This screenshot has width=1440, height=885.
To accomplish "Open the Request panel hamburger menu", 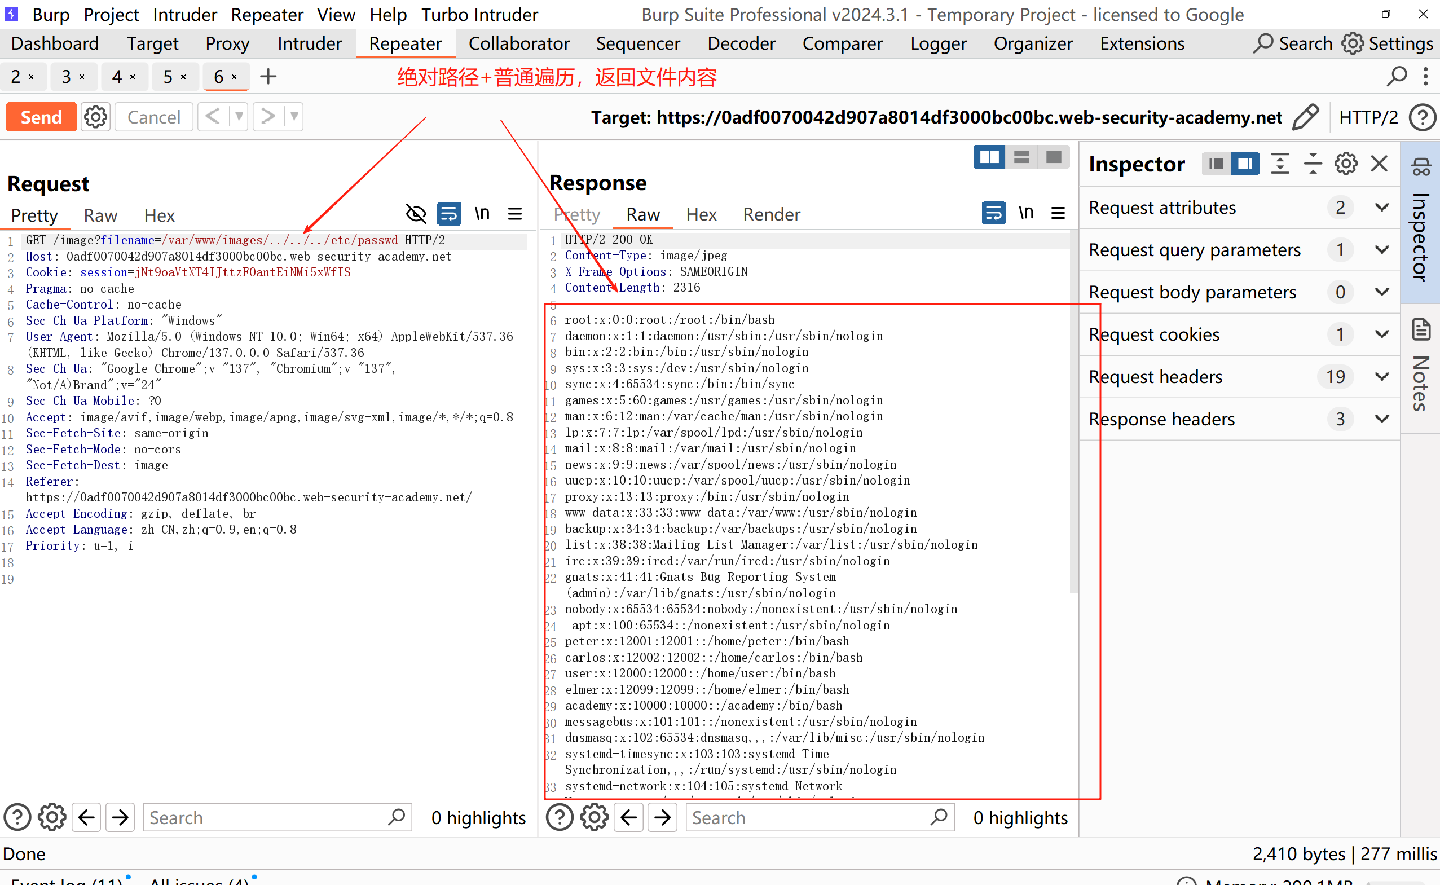I will click(x=515, y=214).
